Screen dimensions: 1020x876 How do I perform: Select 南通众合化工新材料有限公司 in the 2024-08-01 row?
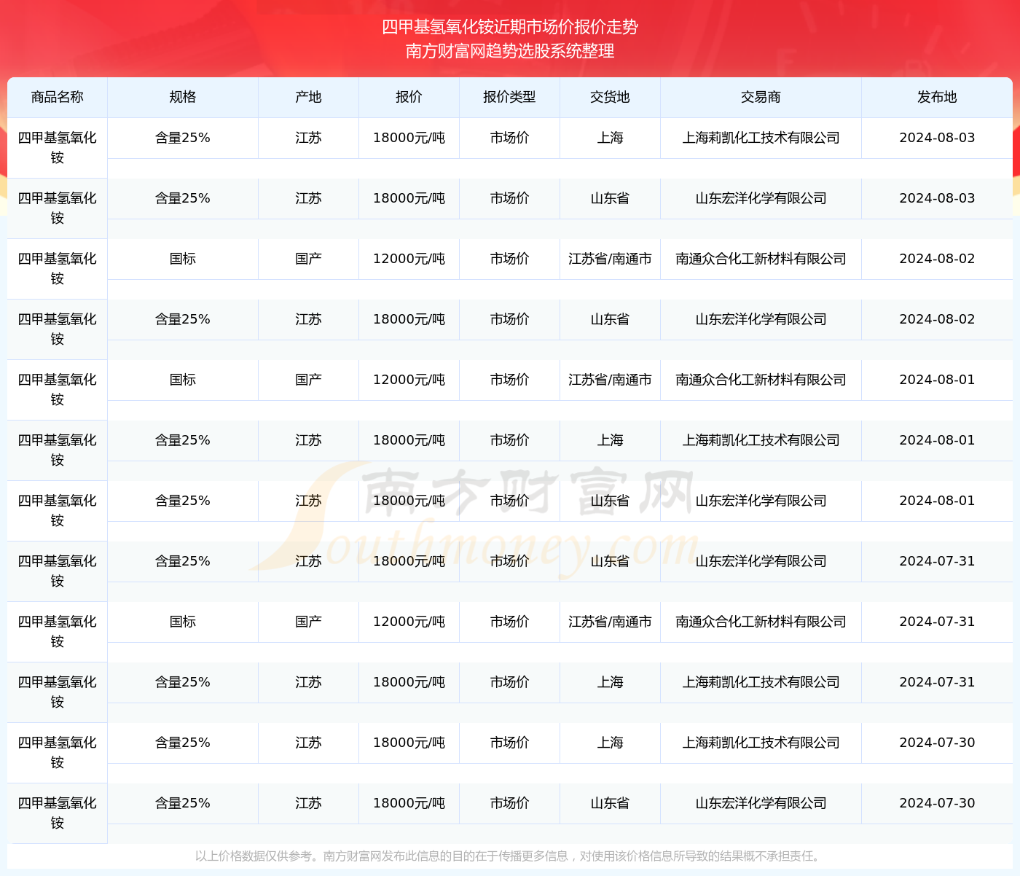point(761,380)
